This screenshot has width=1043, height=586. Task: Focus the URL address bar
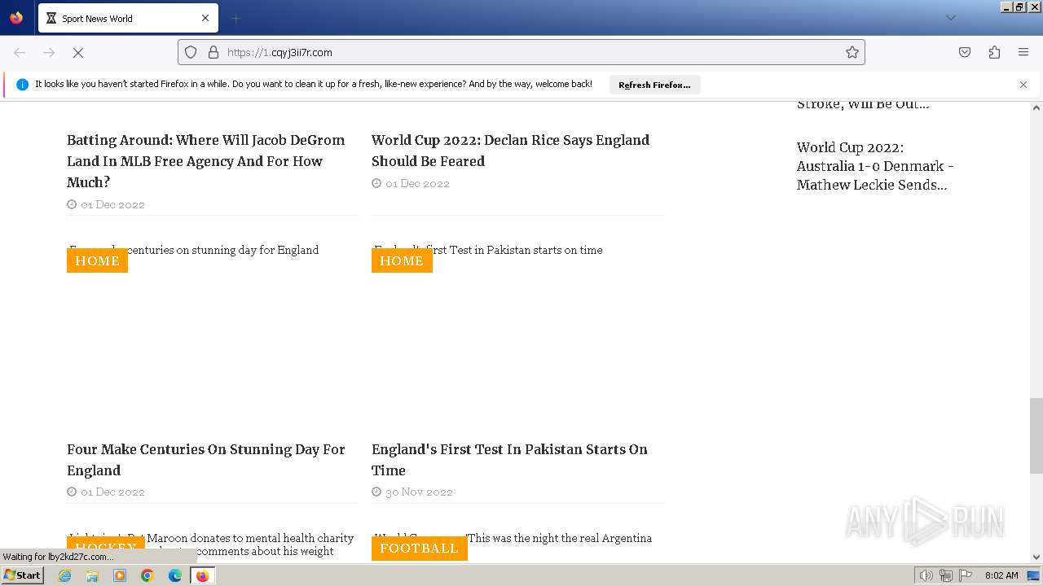point(521,52)
